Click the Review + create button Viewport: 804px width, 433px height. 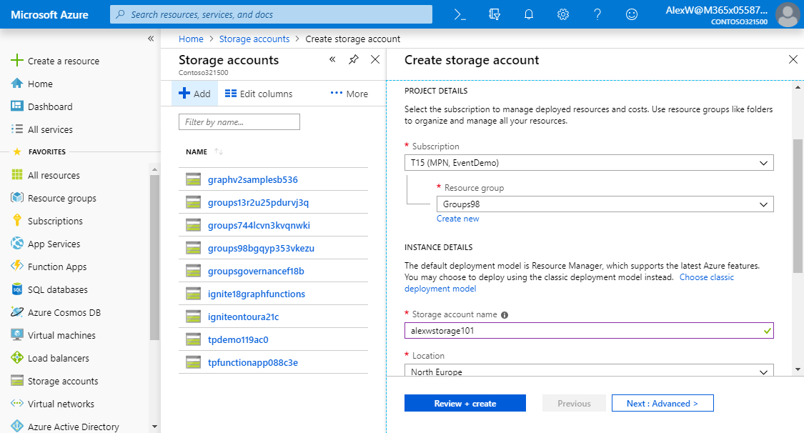click(x=465, y=404)
